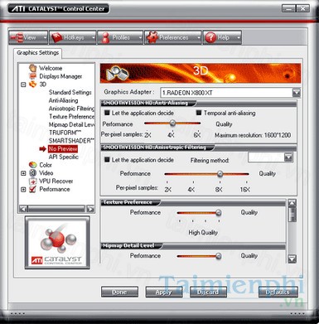The width and height of the screenshot is (319, 324).
Task: Toggle Anti-Aliasing Let the application decide checkbox
Action: 107,113
